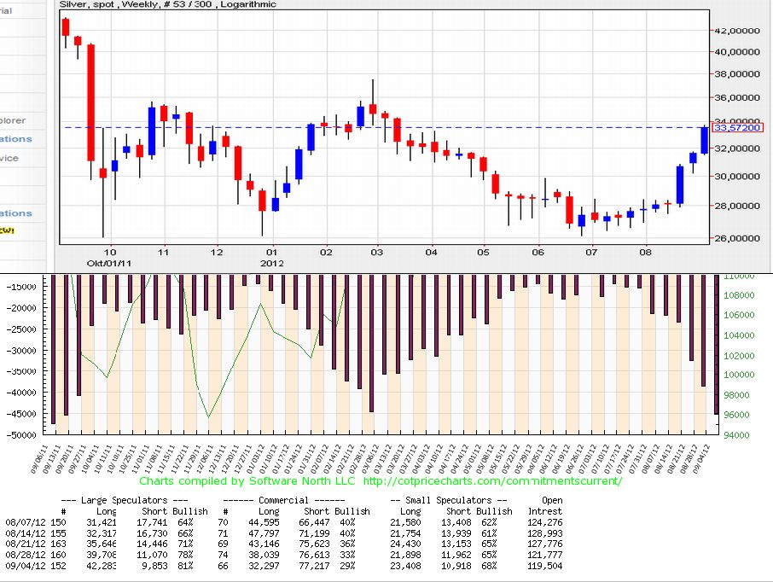Image resolution: width=773 pixels, height=582 pixels.
Task: Click the 42,00000 price axis label
Action: click(x=737, y=31)
